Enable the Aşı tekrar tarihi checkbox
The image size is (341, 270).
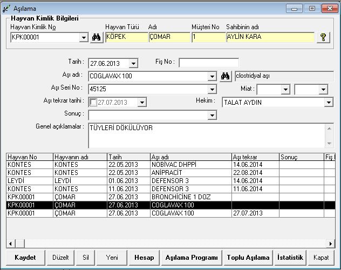pos(93,102)
